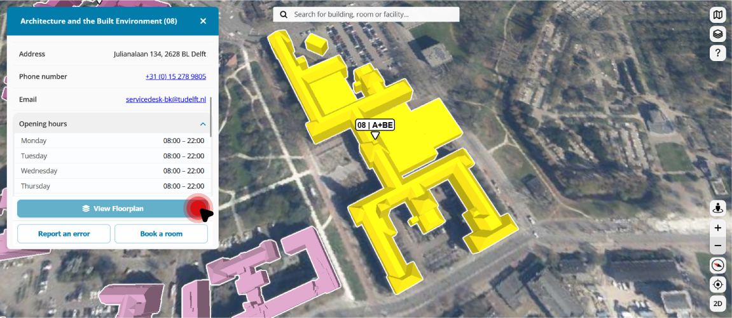Select the Thursday opening hours row
732x318 pixels.
point(113,186)
